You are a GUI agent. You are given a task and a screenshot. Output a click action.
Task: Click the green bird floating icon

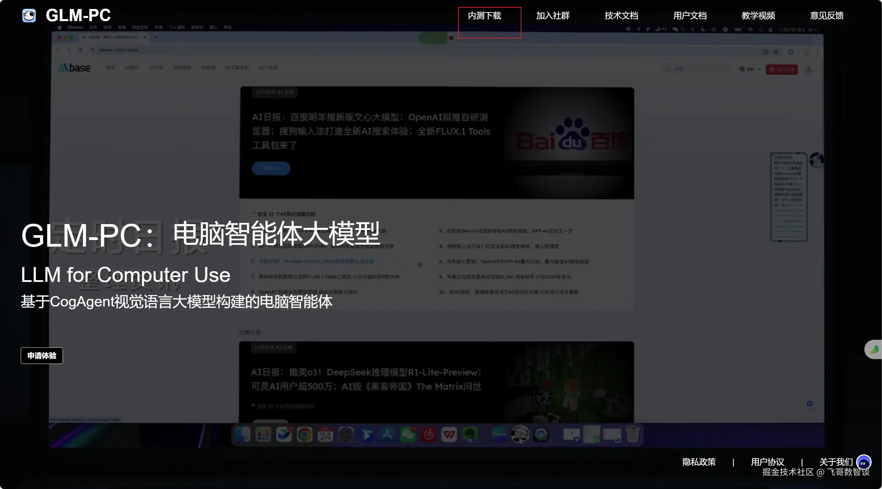[874, 349]
